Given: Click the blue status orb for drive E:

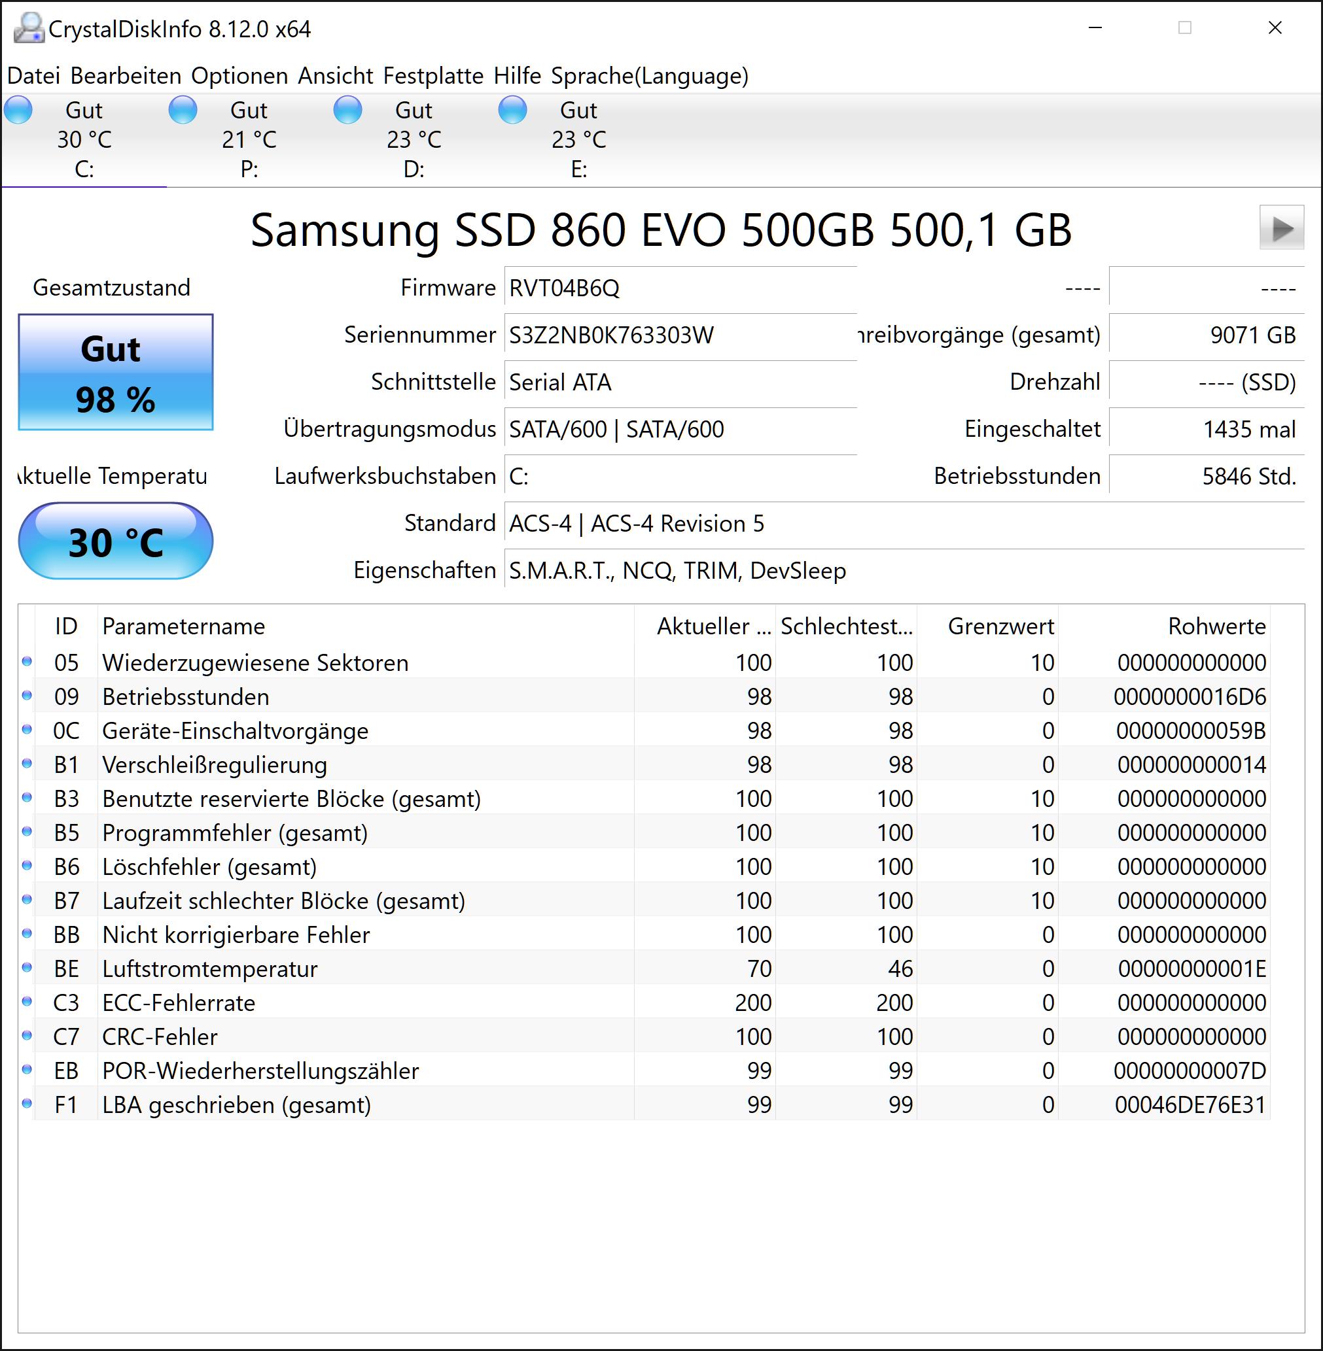Looking at the screenshot, I should 513,111.
